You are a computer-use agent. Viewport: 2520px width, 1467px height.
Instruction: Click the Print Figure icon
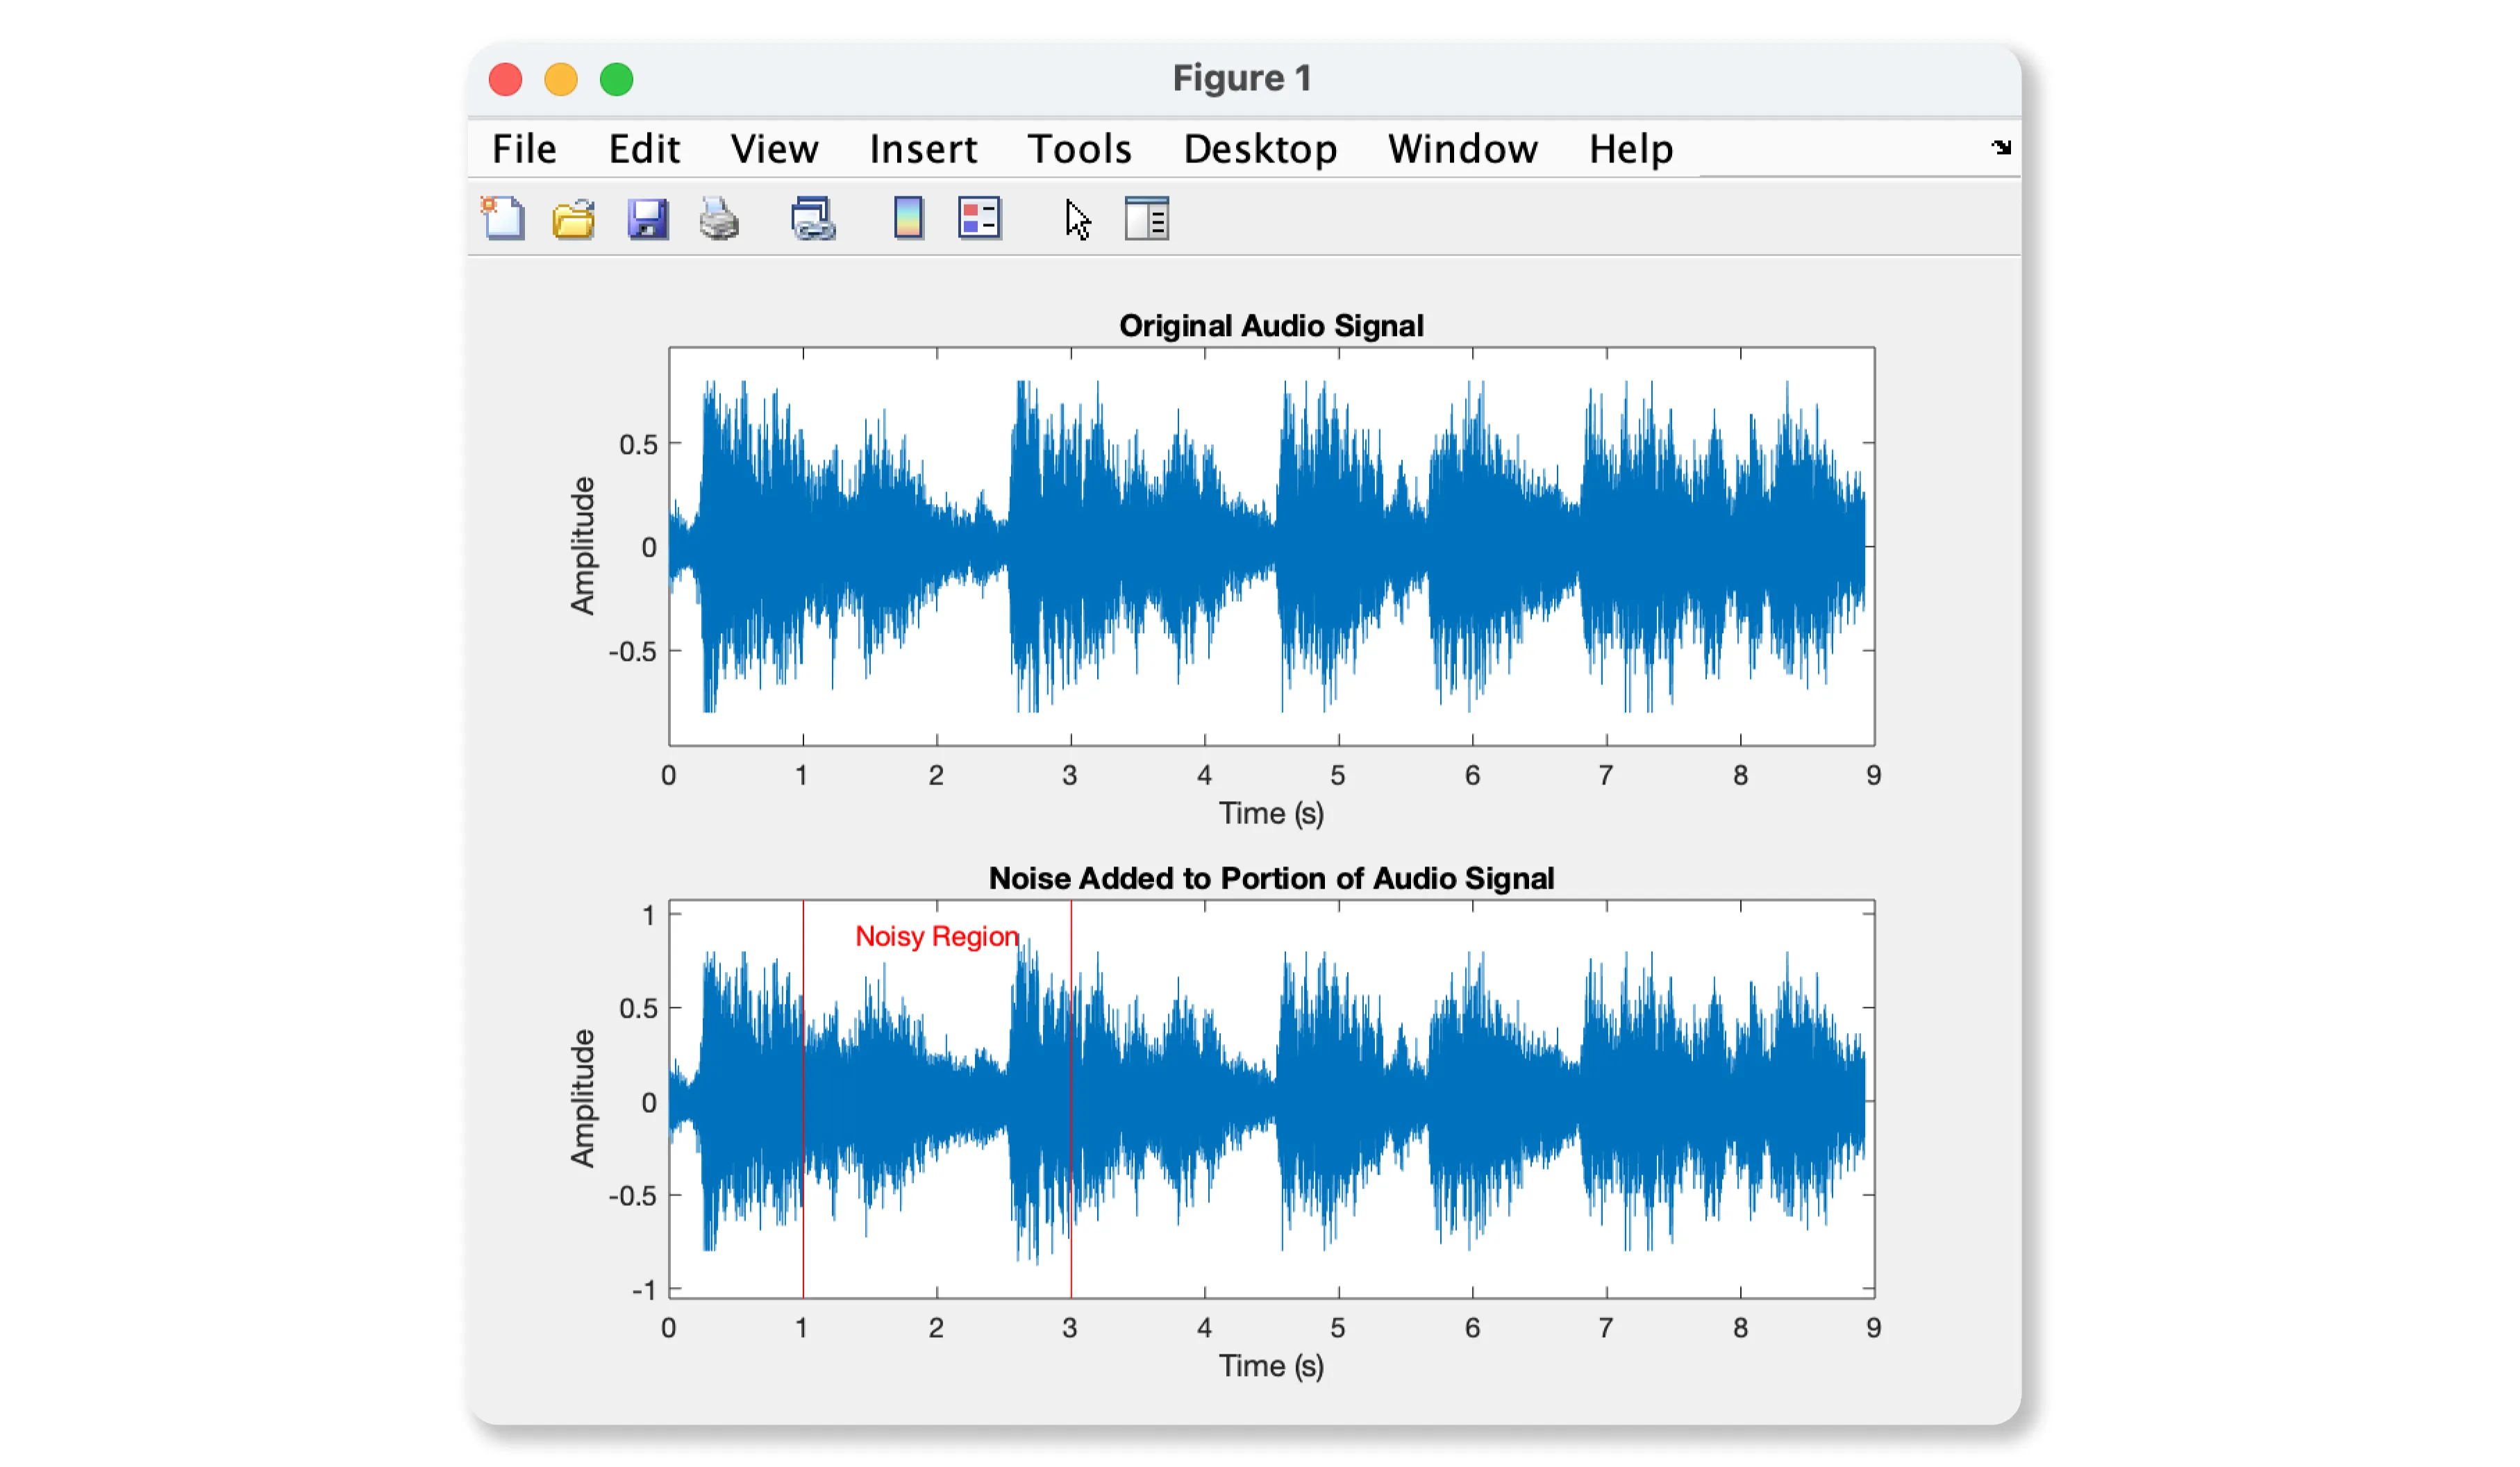coord(719,218)
